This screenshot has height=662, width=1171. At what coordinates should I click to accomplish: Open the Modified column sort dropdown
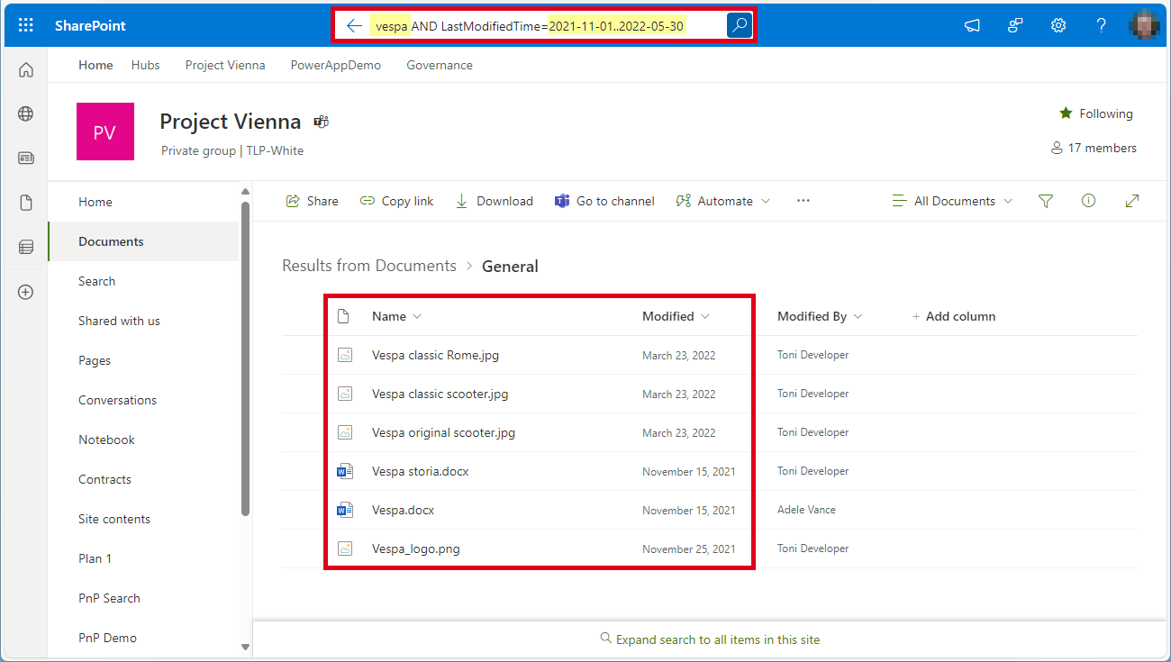point(706,316)
